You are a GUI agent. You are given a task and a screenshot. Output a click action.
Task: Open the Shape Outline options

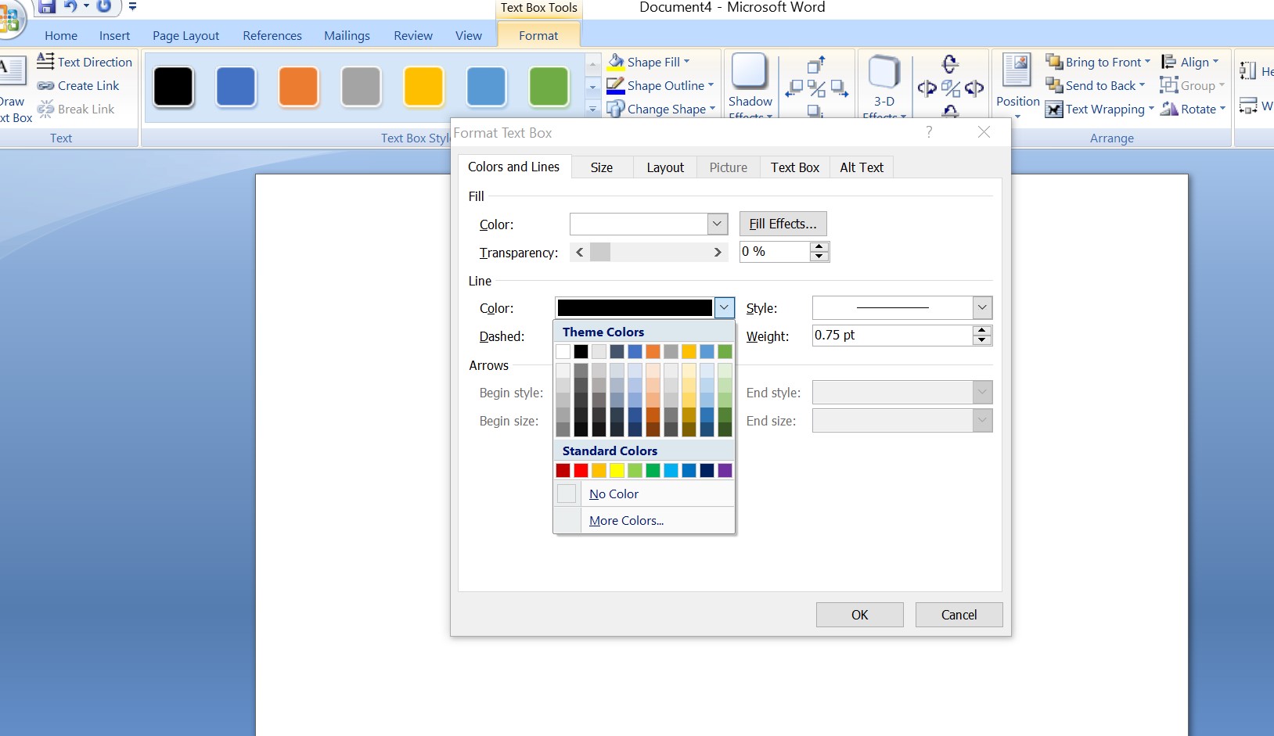click(x=661, y=85)
